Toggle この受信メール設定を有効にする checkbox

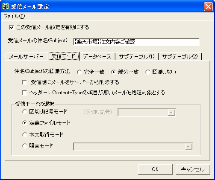(12, 27)
